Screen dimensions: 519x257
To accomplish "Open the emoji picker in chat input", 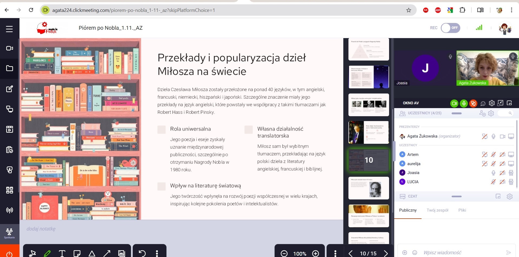I will click(x=414, y=252).
